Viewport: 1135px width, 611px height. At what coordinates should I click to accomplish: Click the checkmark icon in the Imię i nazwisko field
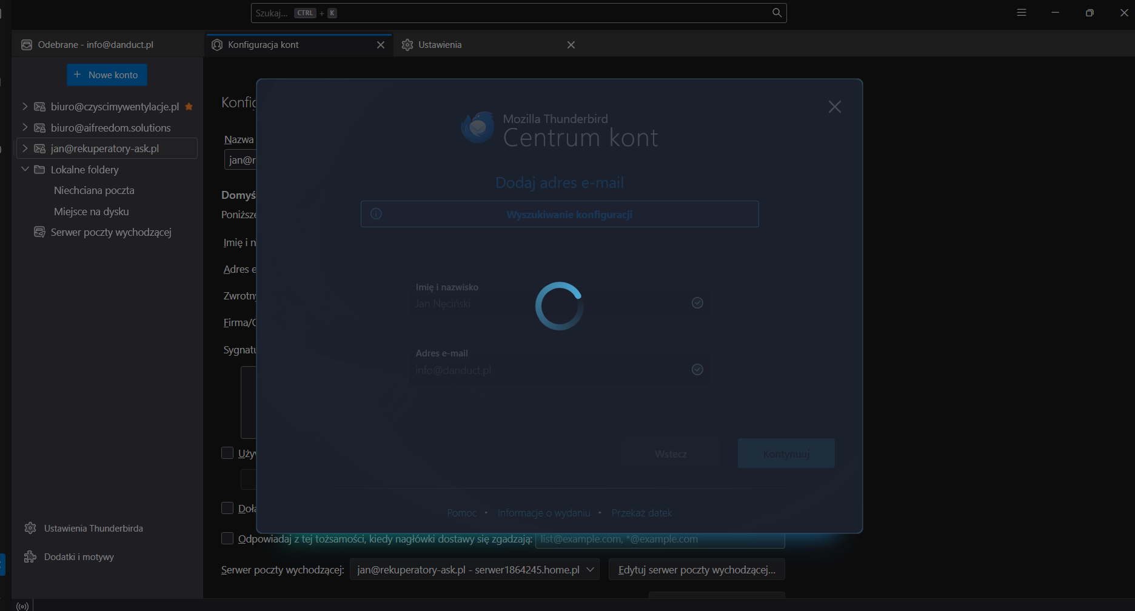697,303
